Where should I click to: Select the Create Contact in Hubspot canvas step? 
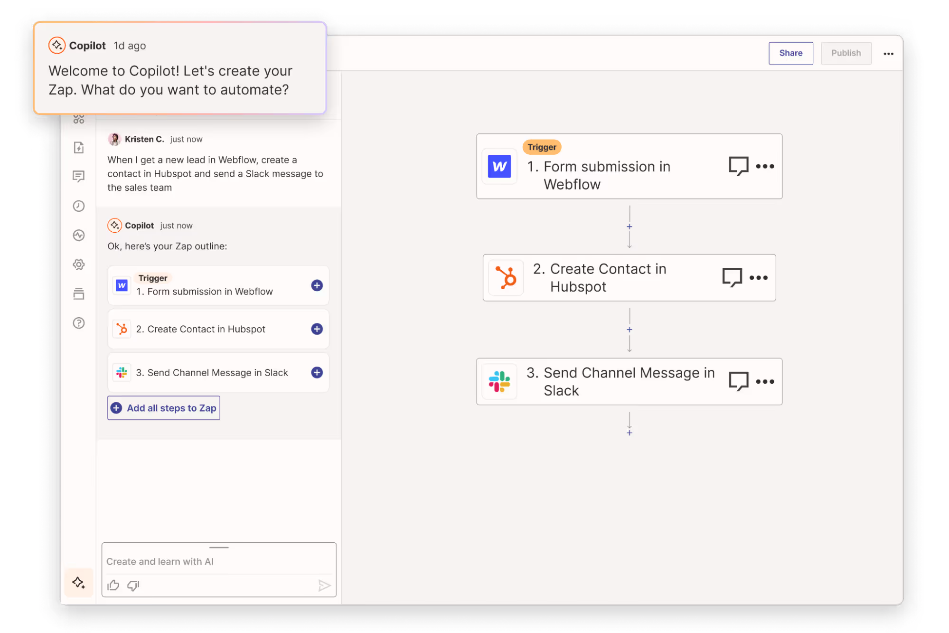[x=629, y=278]
